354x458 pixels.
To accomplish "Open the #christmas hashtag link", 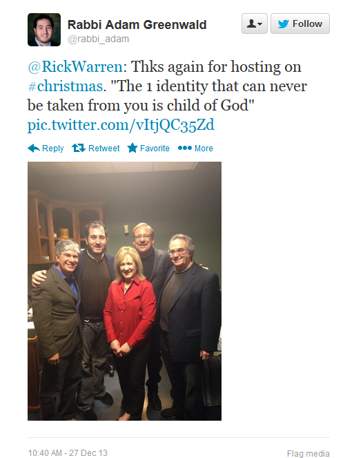I will [x=66, y=86].
